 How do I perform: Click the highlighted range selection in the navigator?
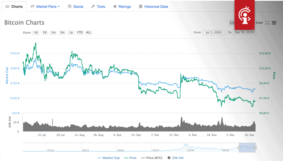tap(247, 148)
